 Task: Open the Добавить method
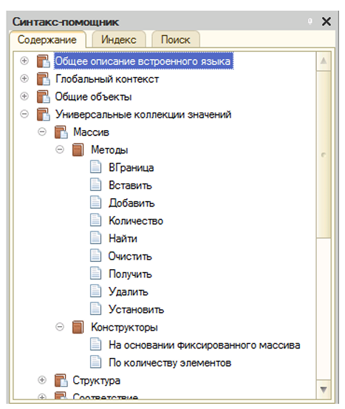[131, 203]
